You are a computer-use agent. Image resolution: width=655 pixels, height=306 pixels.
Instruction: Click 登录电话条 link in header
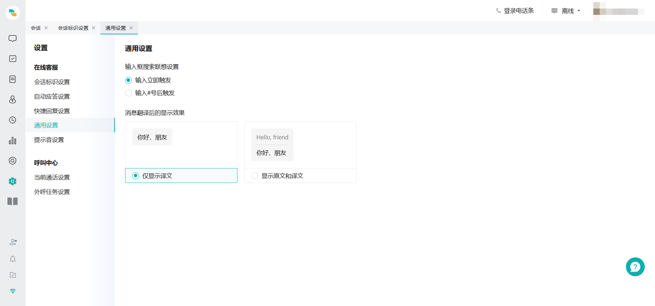point(515,11)
